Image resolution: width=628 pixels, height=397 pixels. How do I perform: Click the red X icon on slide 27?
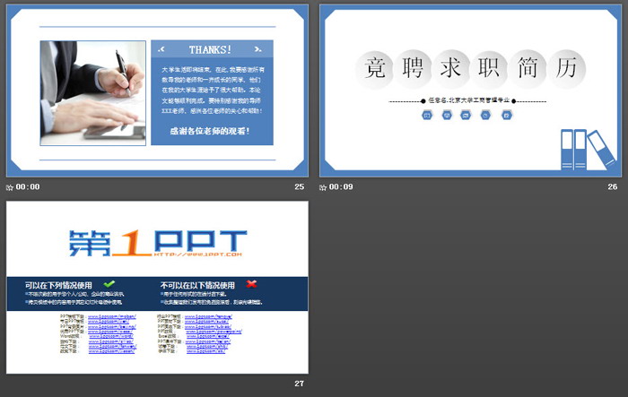(x=251, y=284)
